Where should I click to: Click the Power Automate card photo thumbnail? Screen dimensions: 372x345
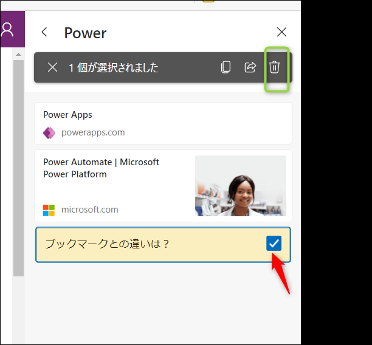tap(241, 186)
